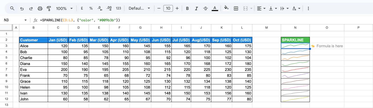This screenshot has width=373, height=108.
Task: Toggle bold formatting
Action: pos(187,8)
